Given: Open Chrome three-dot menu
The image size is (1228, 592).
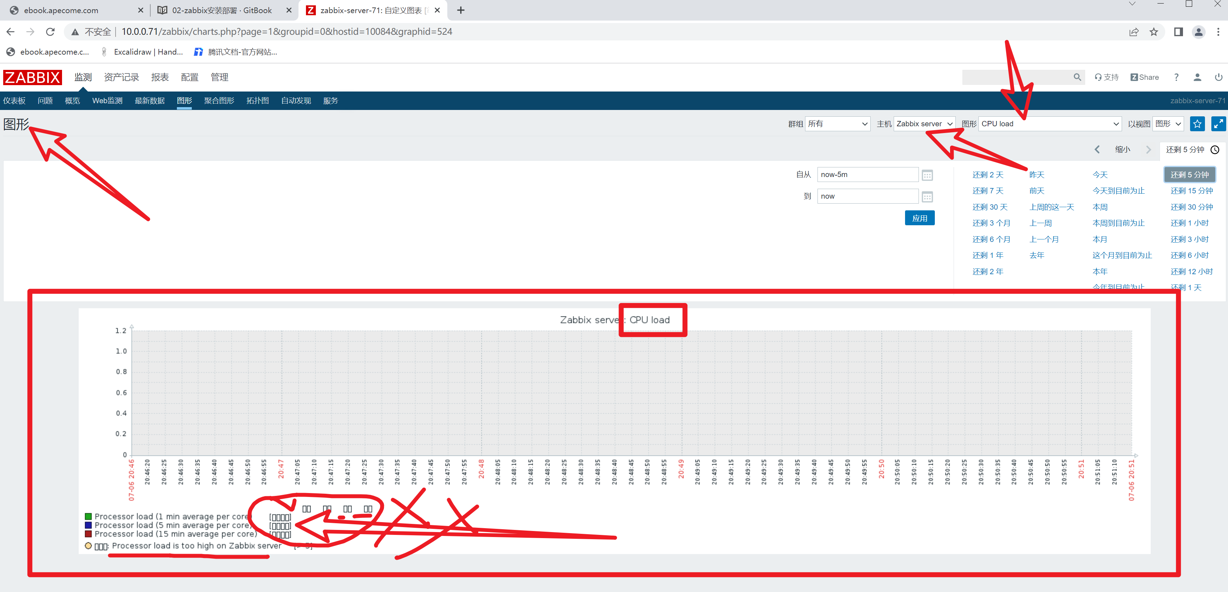Looking at the screenshot, I should coord(1218,32).
